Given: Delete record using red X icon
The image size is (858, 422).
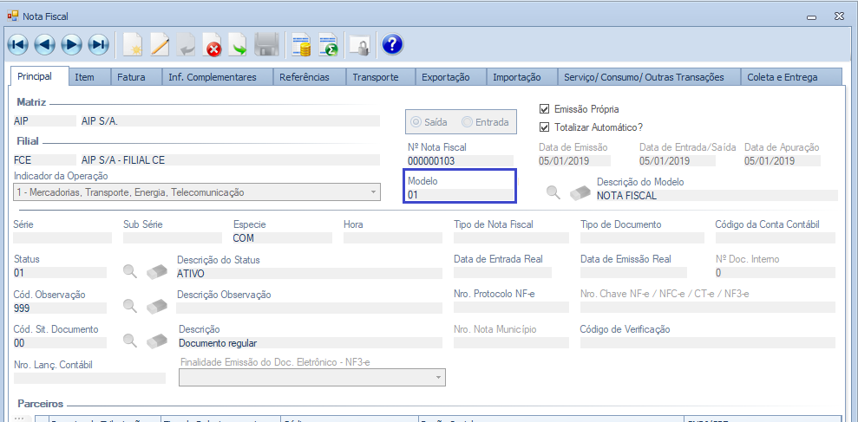Looking at the screenshot, I should click(213, 44).
